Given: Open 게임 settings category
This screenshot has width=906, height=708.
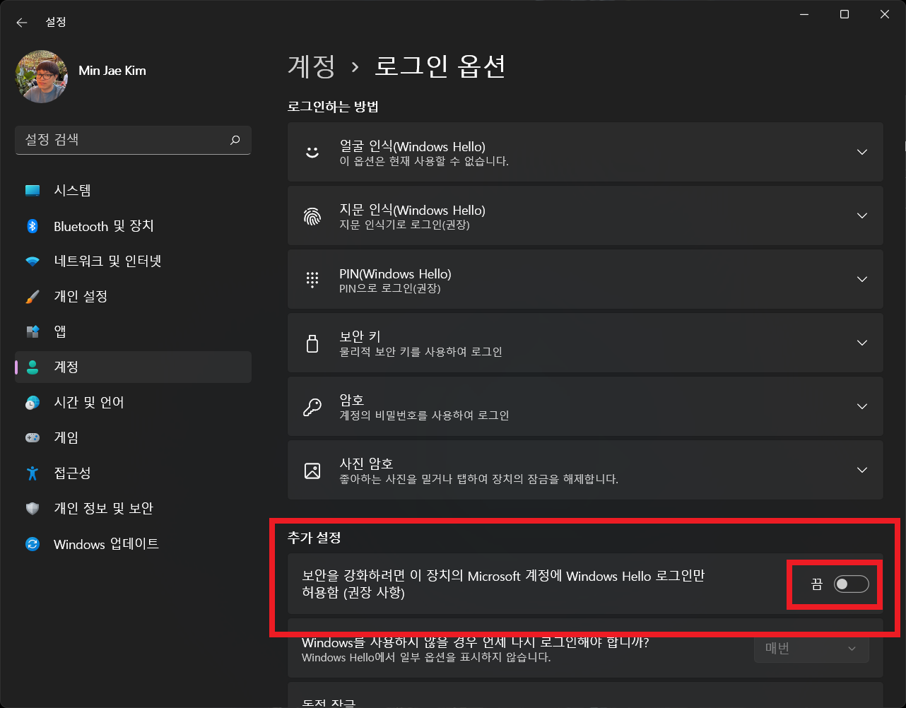Looking at the screenshot, I should click(133, 437).
